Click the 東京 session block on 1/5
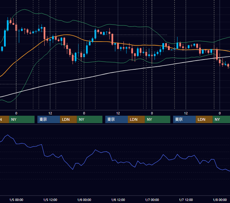Image resolution: width=230 pixels, height=203 pixels. [x=49, y=119]
